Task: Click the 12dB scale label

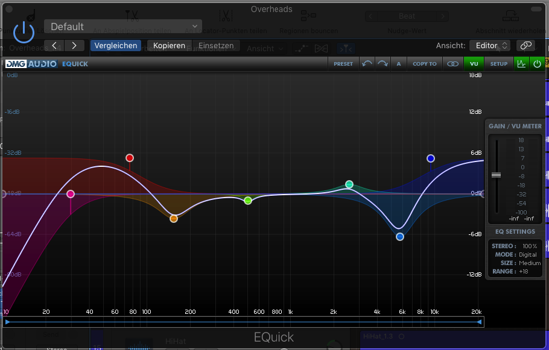Action: tap(475, 112)
